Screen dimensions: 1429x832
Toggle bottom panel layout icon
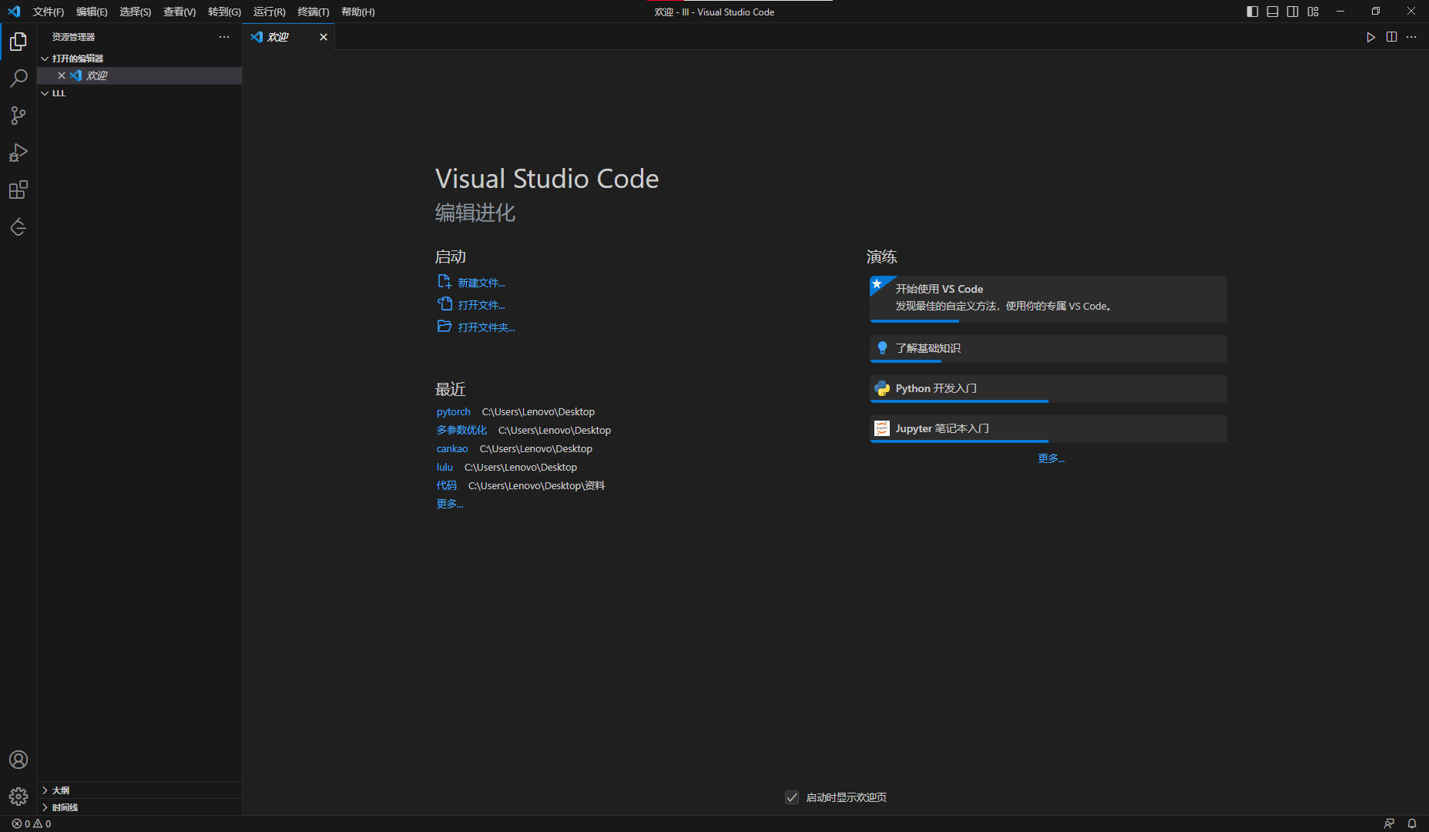(1273, 12)
